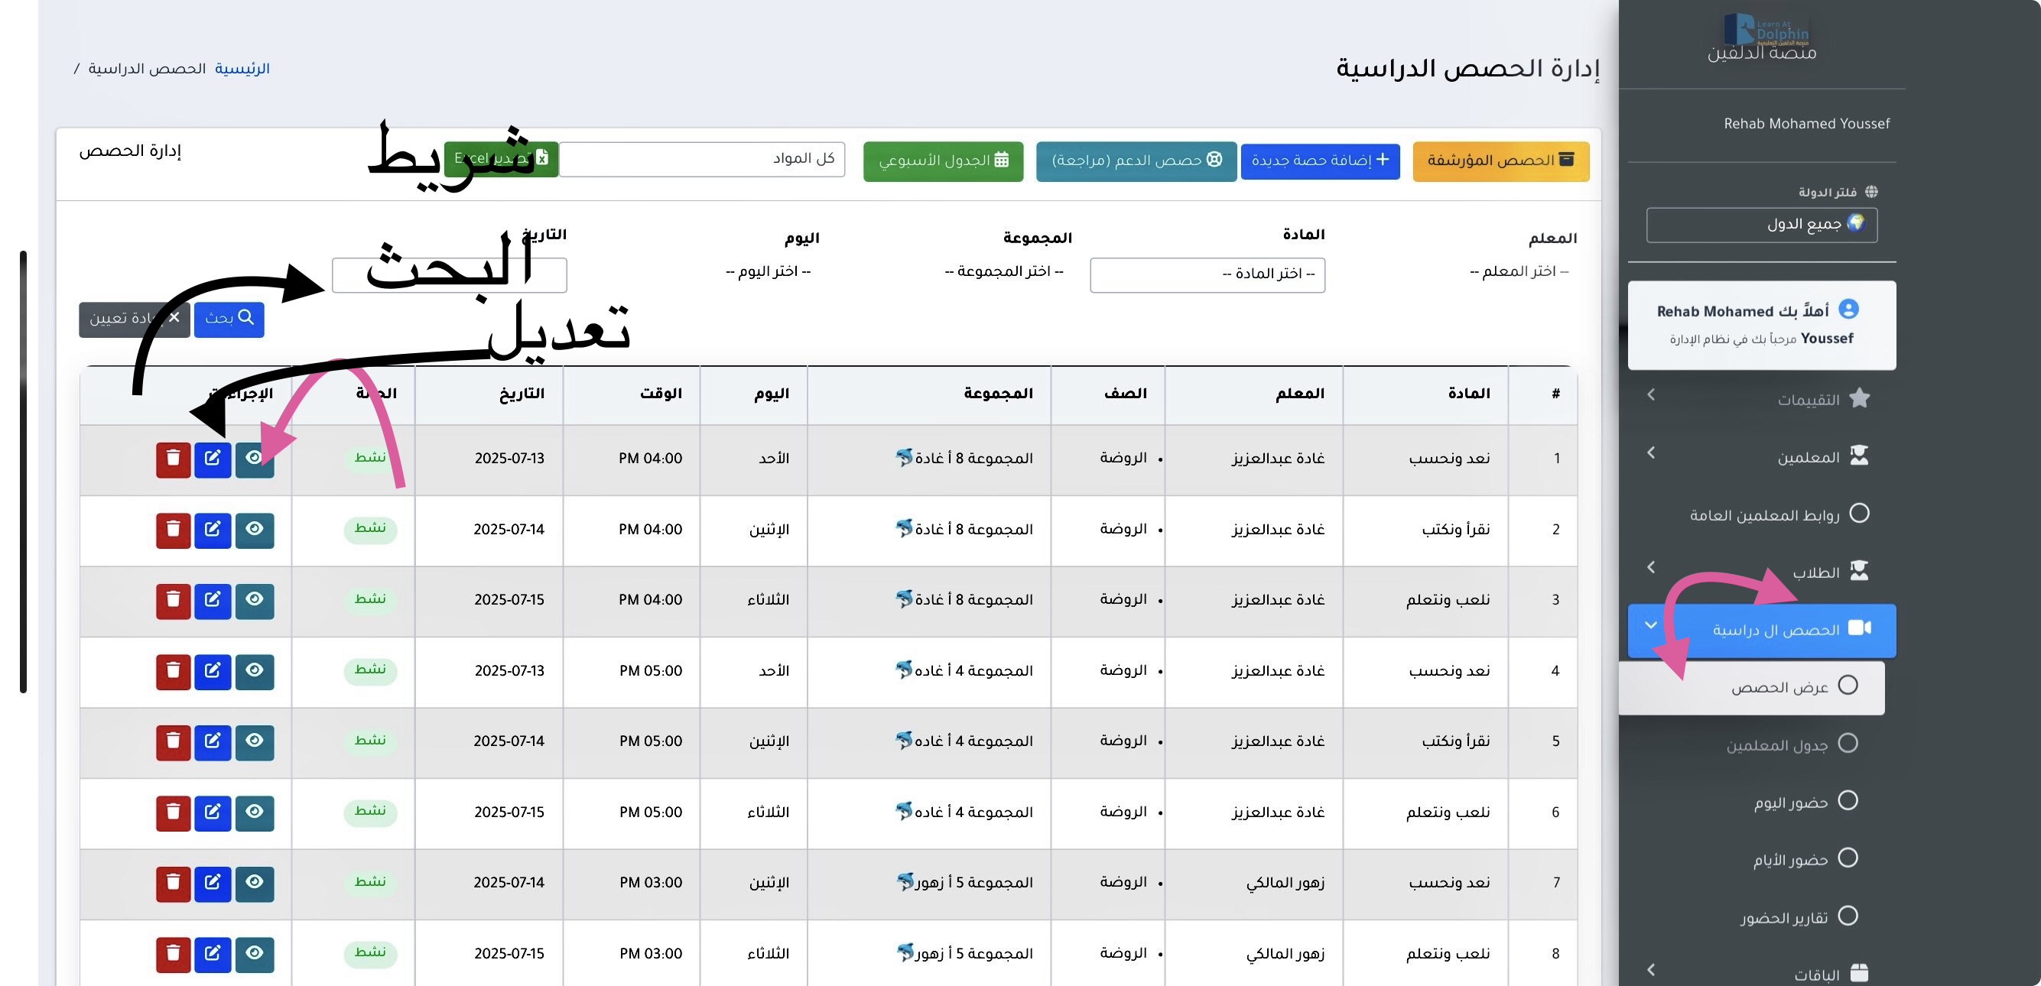Click the كل المواد search input field
Image resolution: width=2041 pixels, height=986 pixels.
[x=702, y=159]
